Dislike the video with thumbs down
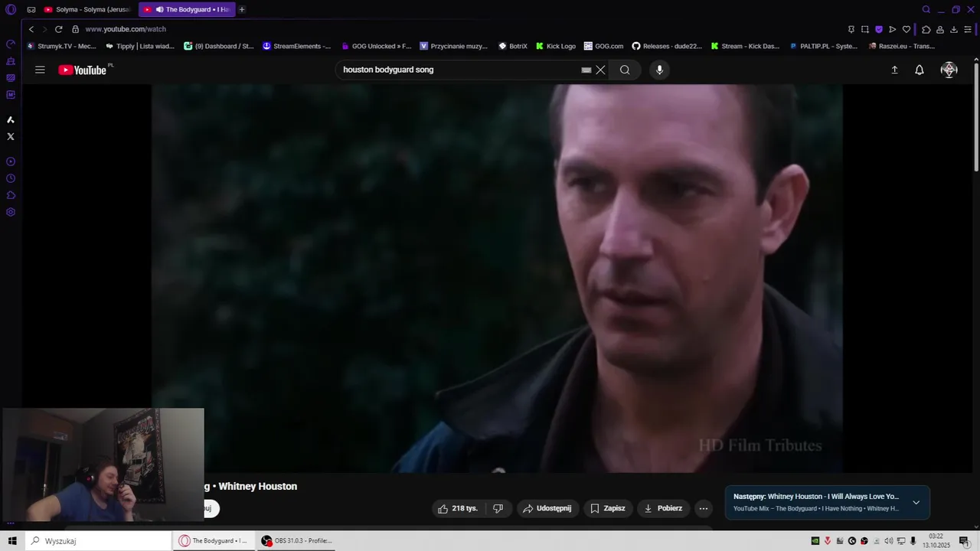This screenshot has height=551, width=980. point(498,508)
